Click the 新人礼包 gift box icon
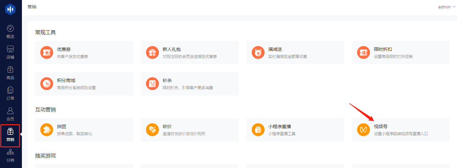The image size is (457, 168). click(x=152, y=52)
